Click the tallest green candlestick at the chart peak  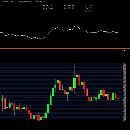tap(75, 83)
